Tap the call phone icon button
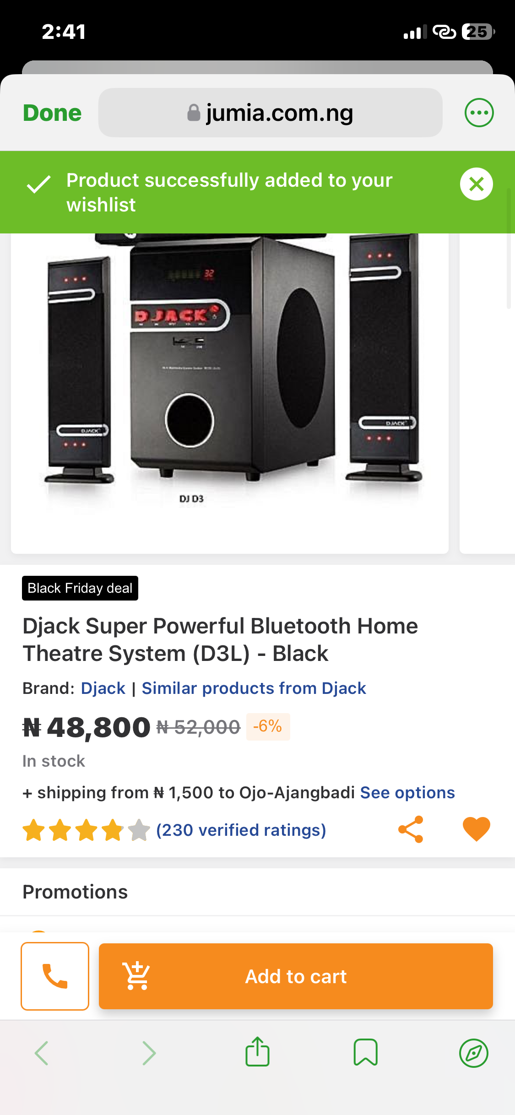 point(55,976)
